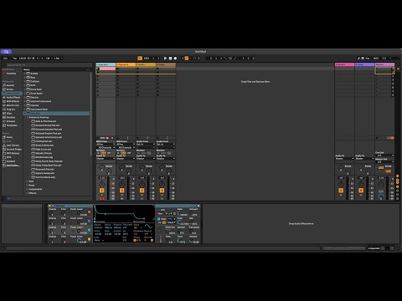Select the 3 Audio track header

click(146, 64)
